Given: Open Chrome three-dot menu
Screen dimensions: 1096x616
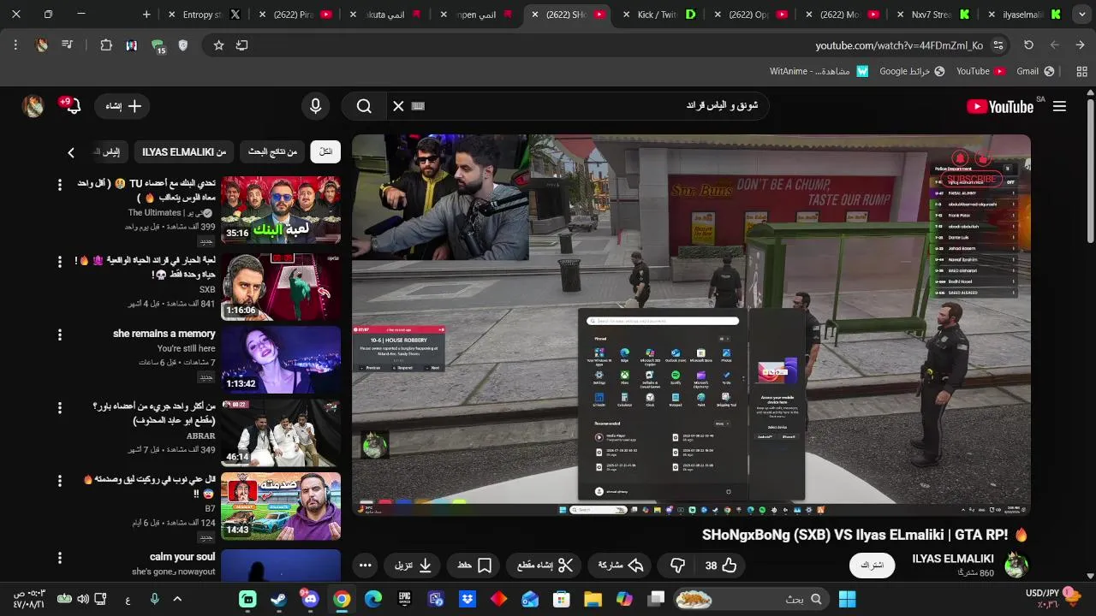Looking at the screenshot, I should (15, 45).
